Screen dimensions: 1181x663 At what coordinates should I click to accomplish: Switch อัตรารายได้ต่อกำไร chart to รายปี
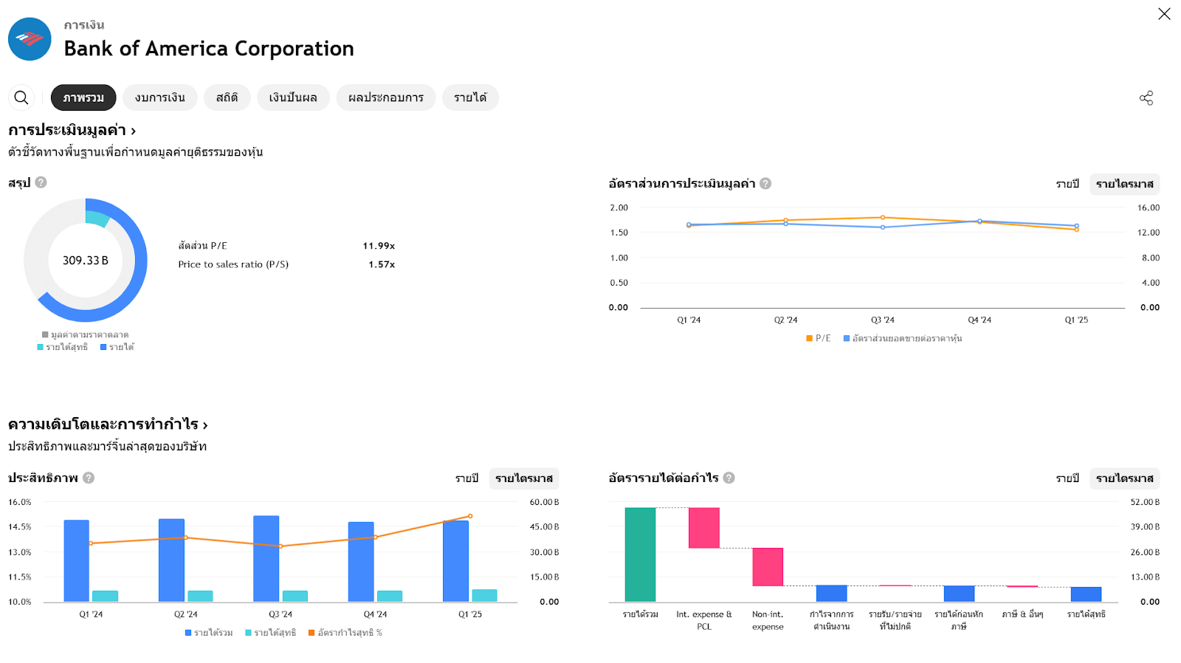[x=1067, y=478]
